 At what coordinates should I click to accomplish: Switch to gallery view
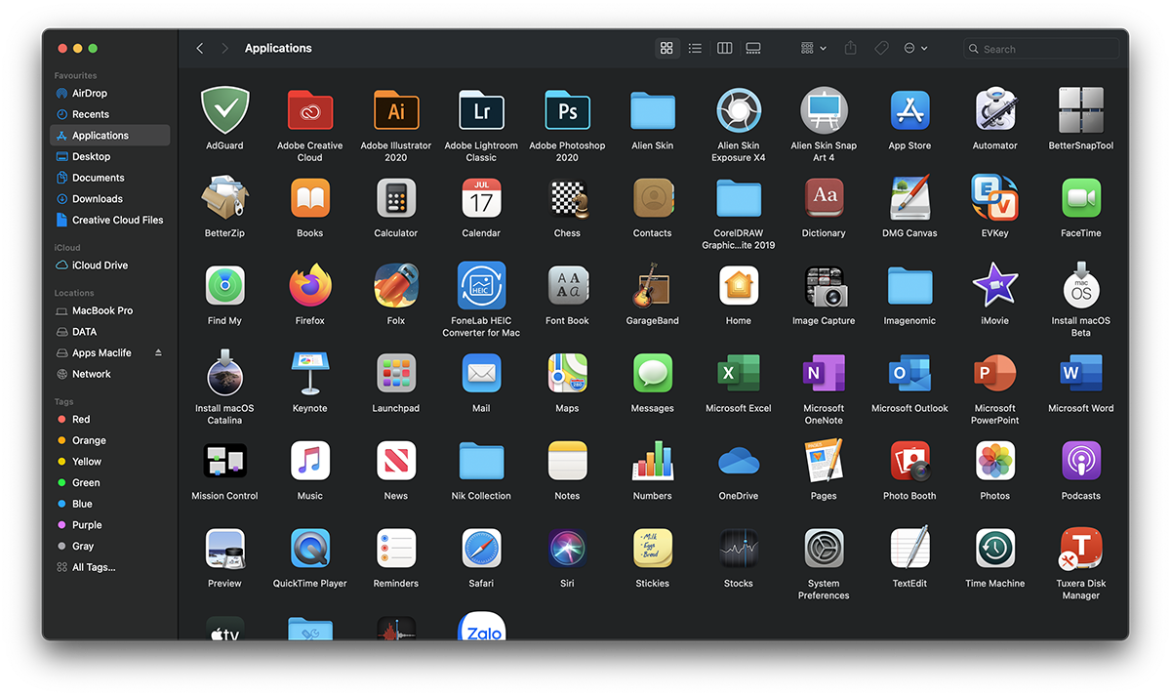point(752,47)
